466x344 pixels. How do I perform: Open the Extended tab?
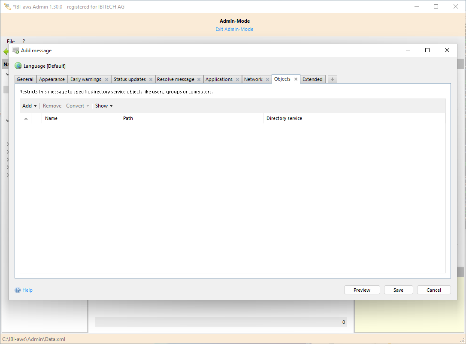312,79
